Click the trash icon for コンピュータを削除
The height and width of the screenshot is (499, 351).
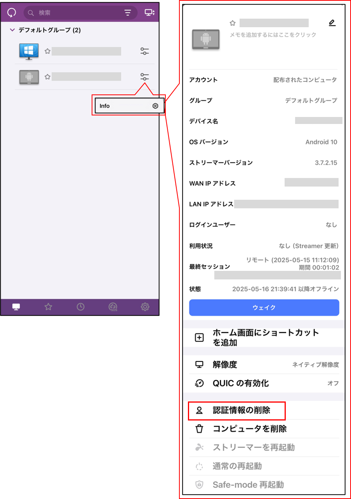tap(199, 429)
